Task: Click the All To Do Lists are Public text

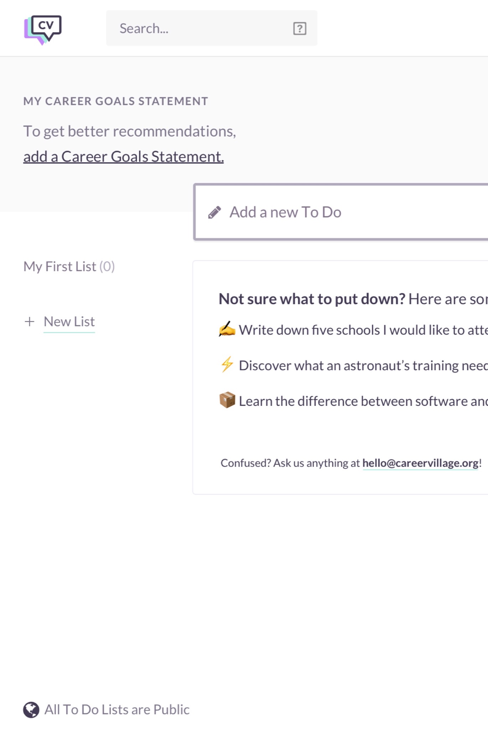Action: (x=117, y=710)
